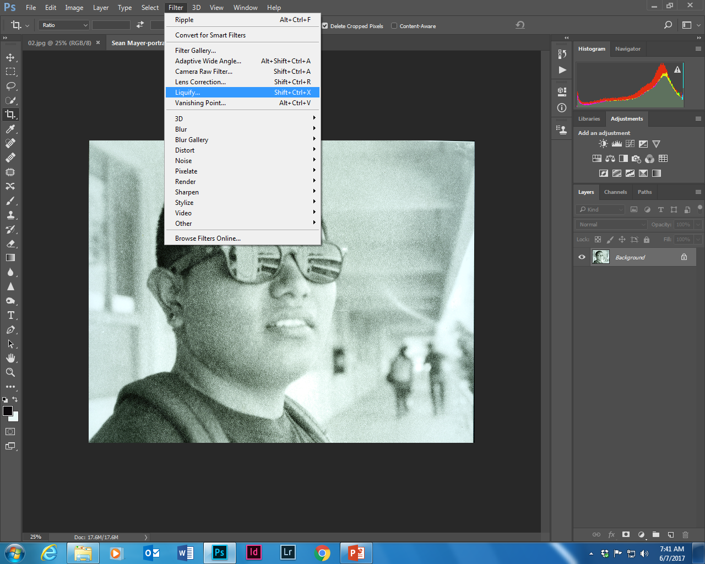Select the Clone Stamp tool
Image resolution: width=705 pixels, height=564 pixels.
tap(10, 215)
